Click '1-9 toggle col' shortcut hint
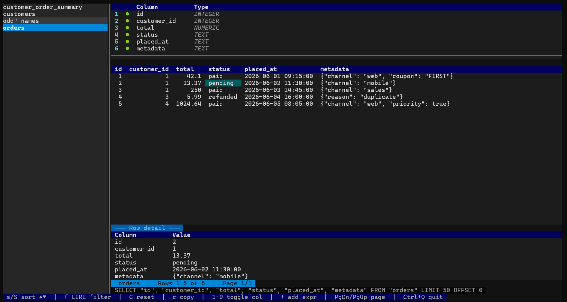 (237, 297)
